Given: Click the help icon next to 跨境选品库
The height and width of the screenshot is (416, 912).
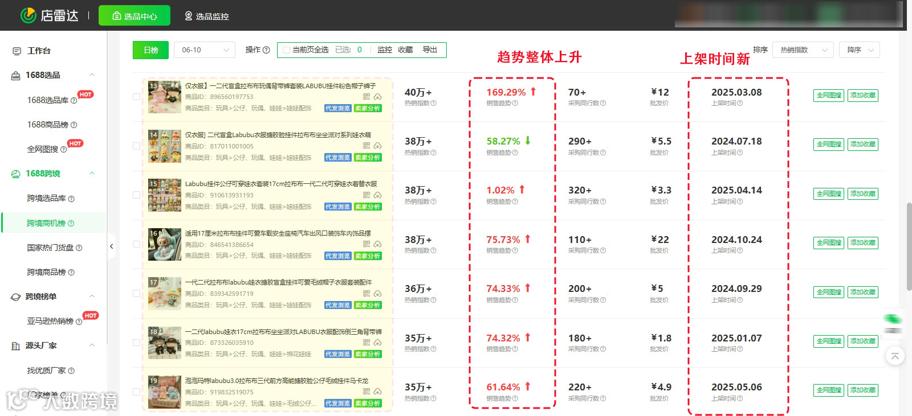Looking at the screenshot, I should pos(71,199).
